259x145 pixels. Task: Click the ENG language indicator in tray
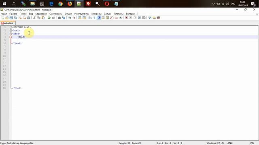click(x=233, y=4)
